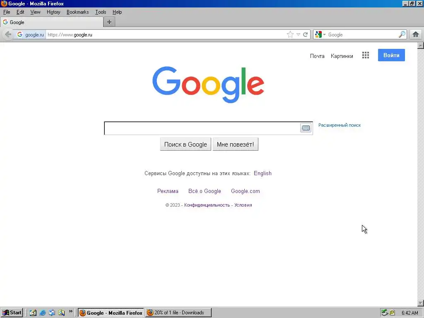This screenshot has width=424, height=318.
Task: Open the Реклама link
Action: click(x=168, y=191)
